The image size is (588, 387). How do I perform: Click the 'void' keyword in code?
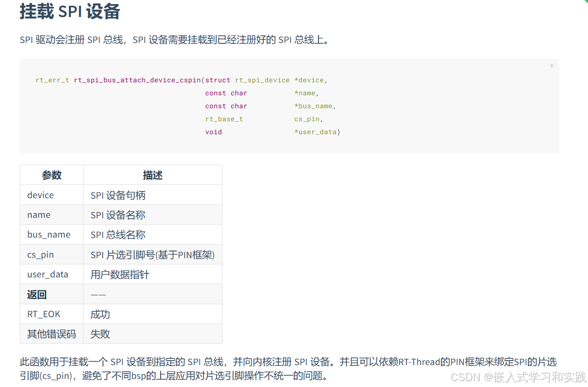[213, 132]
